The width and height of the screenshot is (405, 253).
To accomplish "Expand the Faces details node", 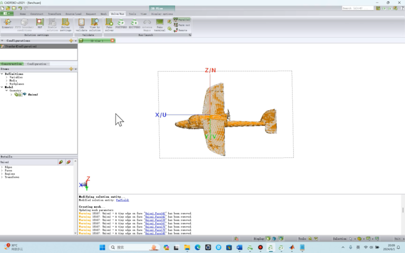I will [x=2, y=170].
